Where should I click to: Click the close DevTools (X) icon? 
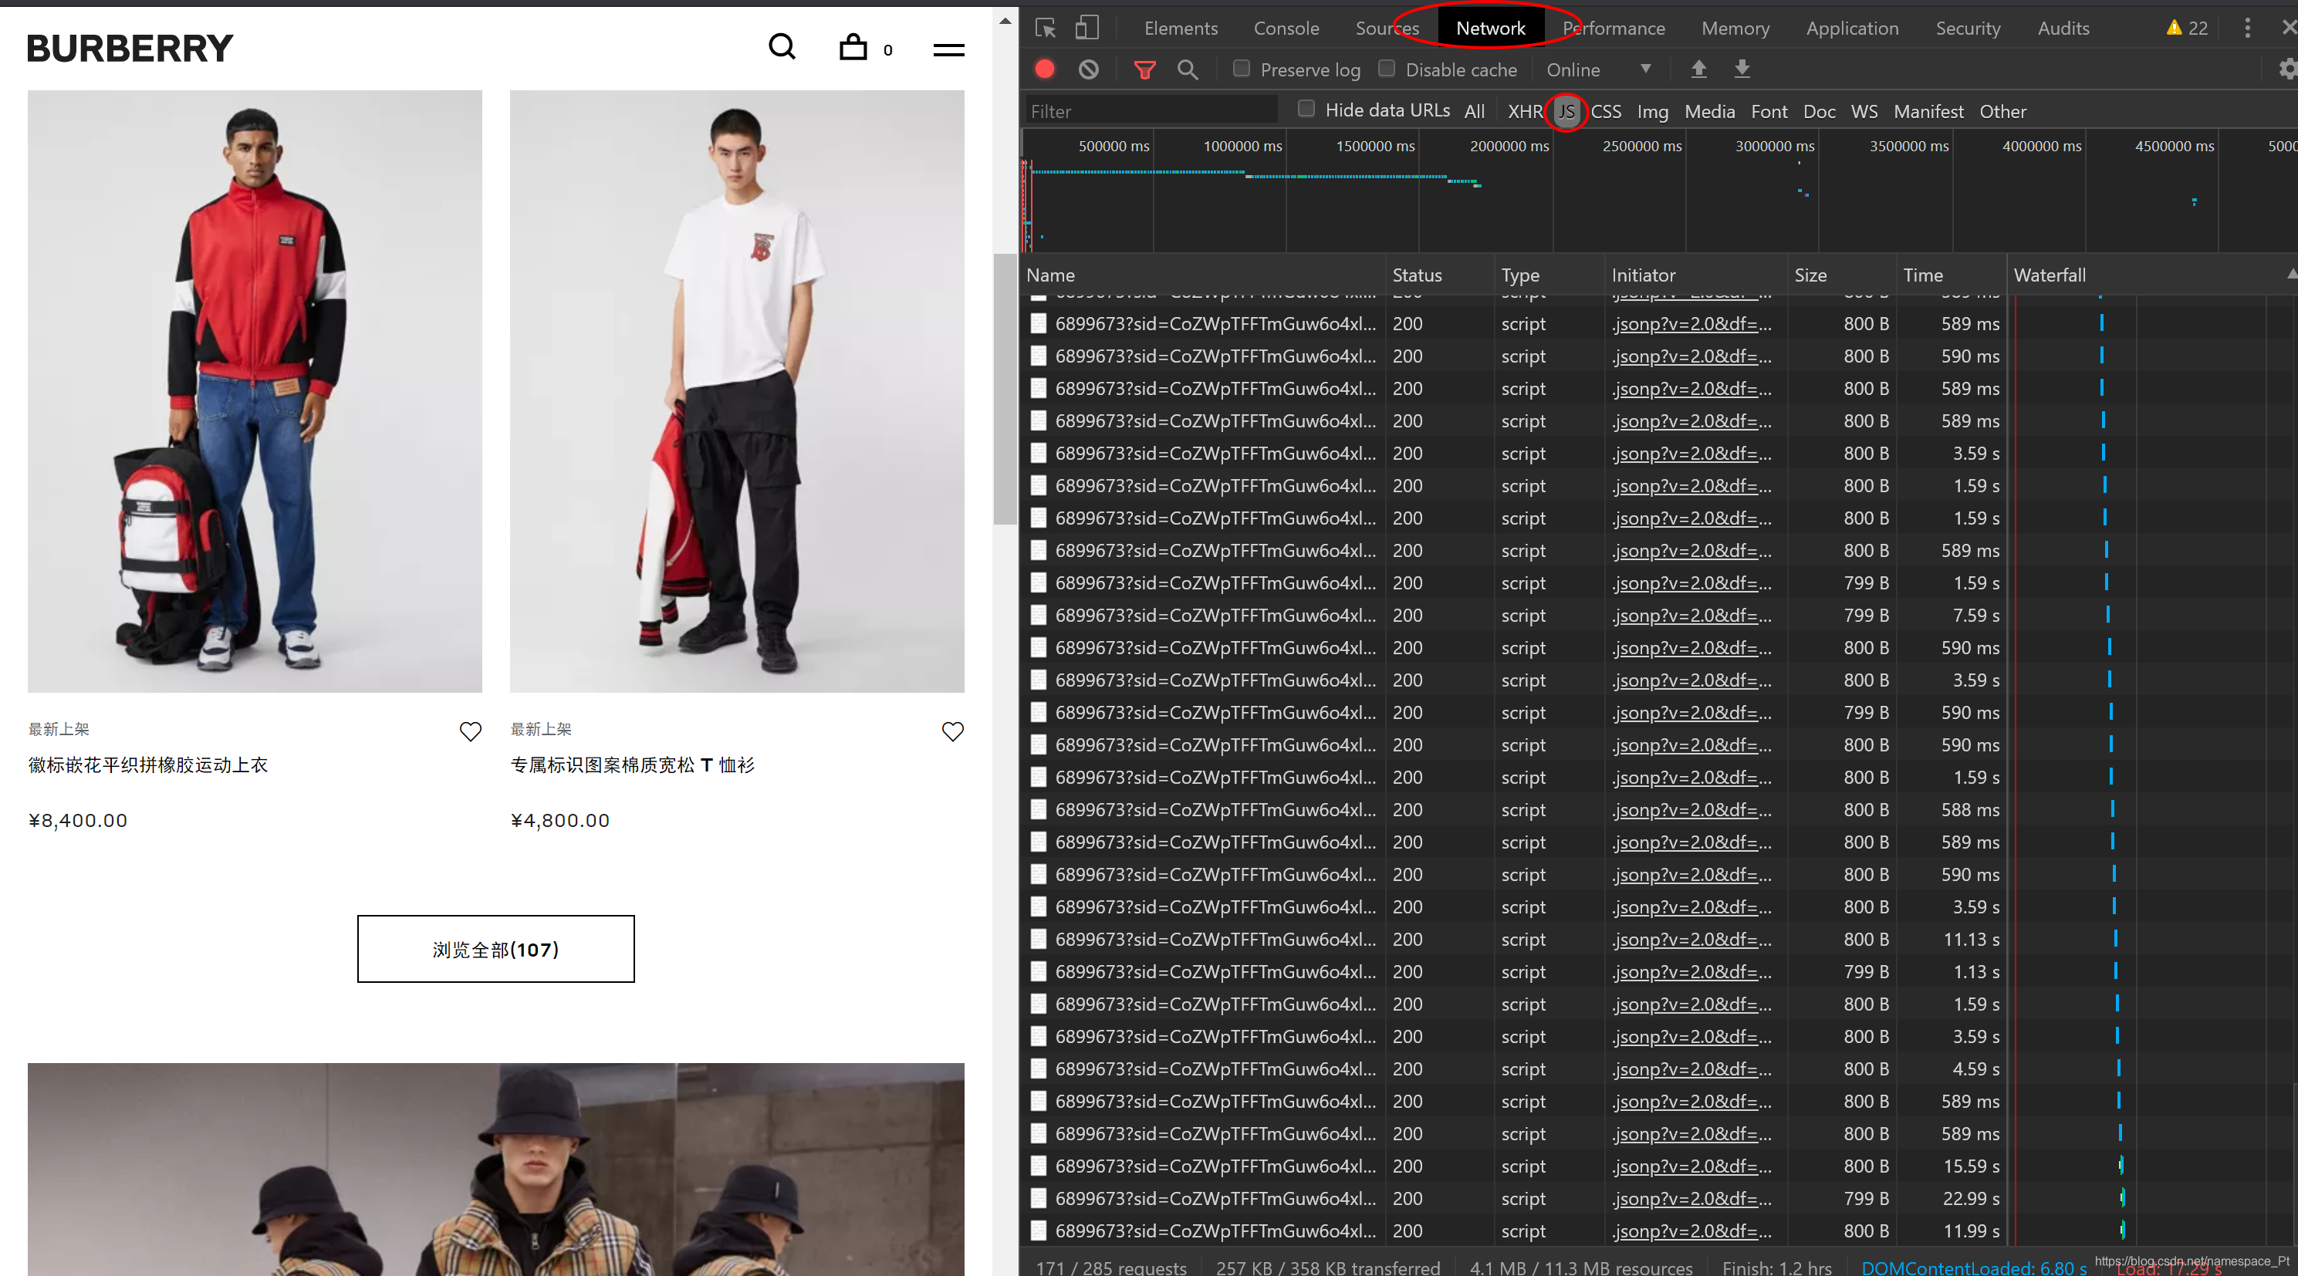[2289, 29]
